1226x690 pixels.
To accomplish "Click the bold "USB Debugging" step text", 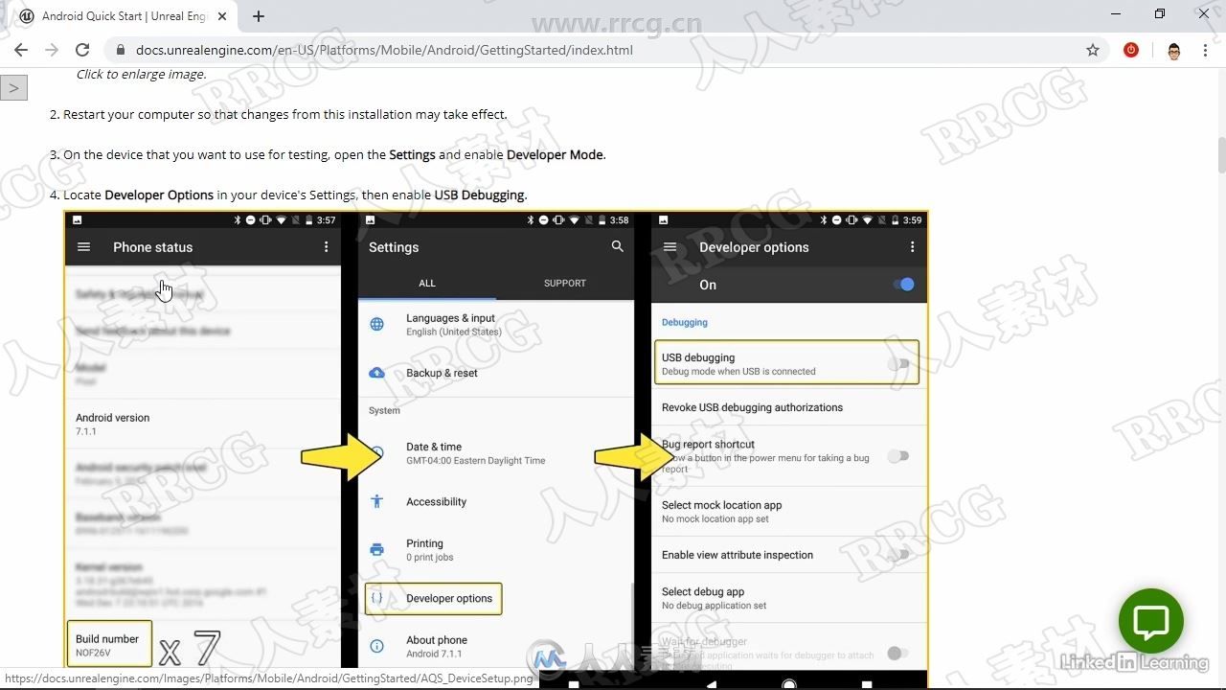I will [479, 195].
